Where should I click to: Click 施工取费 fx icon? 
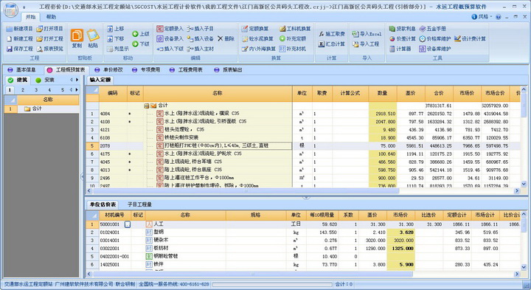322,34
